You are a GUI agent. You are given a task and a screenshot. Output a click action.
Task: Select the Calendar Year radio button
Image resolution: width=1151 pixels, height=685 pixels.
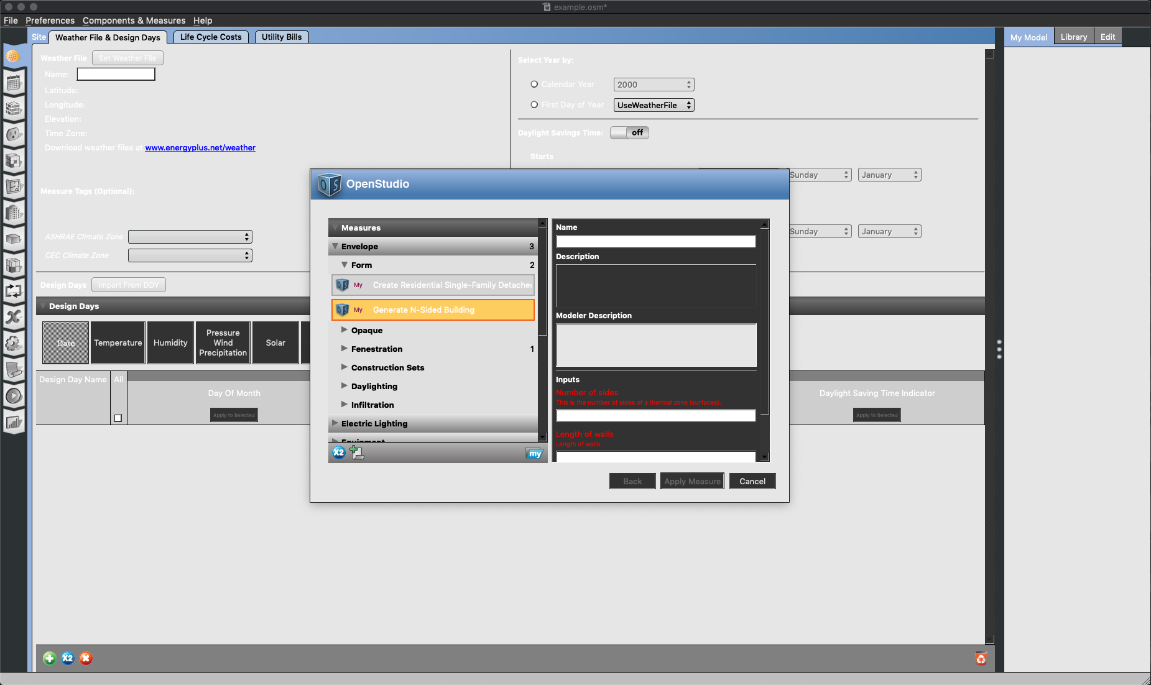[x=534, y=84]
